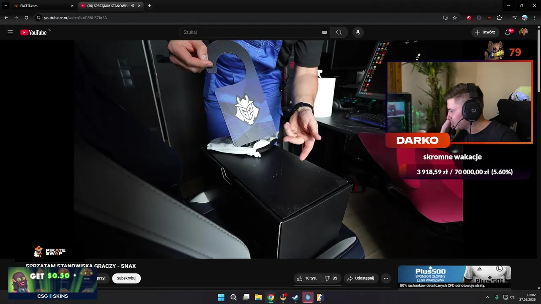This screenshot has height=304, width=541.
Task: Close the YouTube tab
Action: tap(139, 6)
